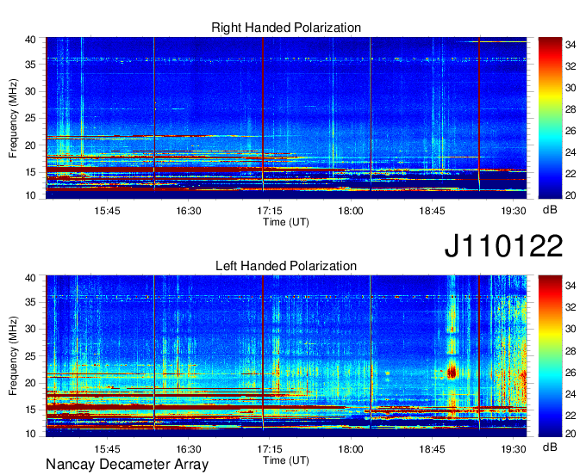The width and height of the screenshot is (586, 475).
Task: Click the bottom plot's Time (UT) label
Action: coord(286,460)
